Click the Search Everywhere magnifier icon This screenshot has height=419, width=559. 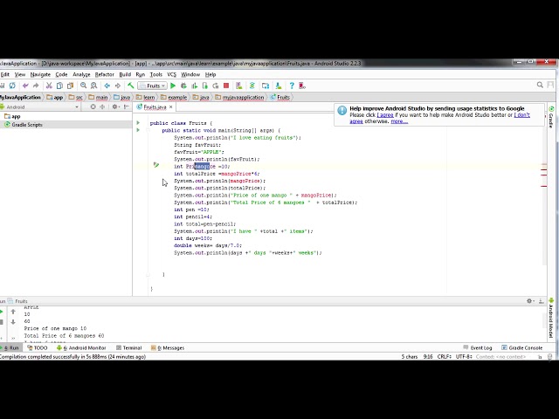tap(540, 85)
